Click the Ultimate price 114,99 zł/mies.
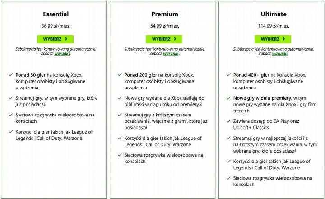Viewport: 325px width, 199px height. tap(272, 26)
